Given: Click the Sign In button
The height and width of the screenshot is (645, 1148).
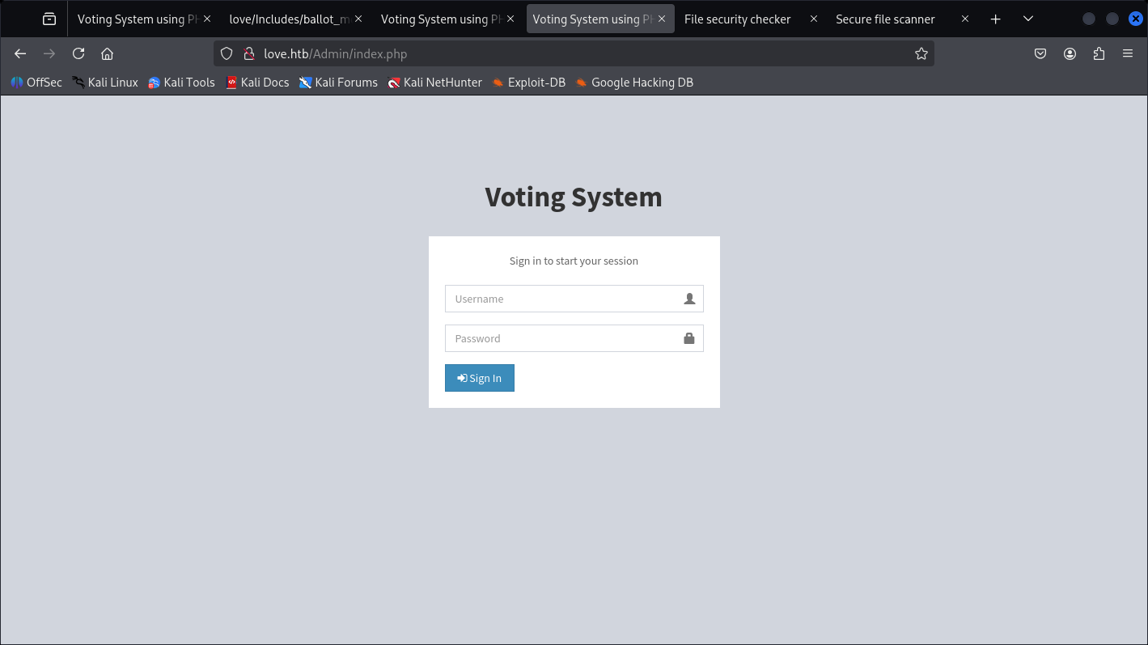Looking at the screenshot, I should pyautogui.click(x=479, y=378).
